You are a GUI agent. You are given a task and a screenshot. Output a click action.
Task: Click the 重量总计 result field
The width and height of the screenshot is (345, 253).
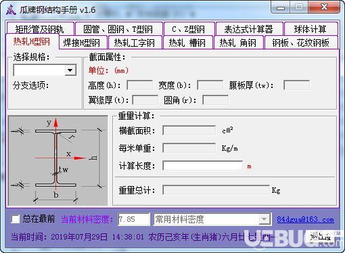[x=216, y=190]
